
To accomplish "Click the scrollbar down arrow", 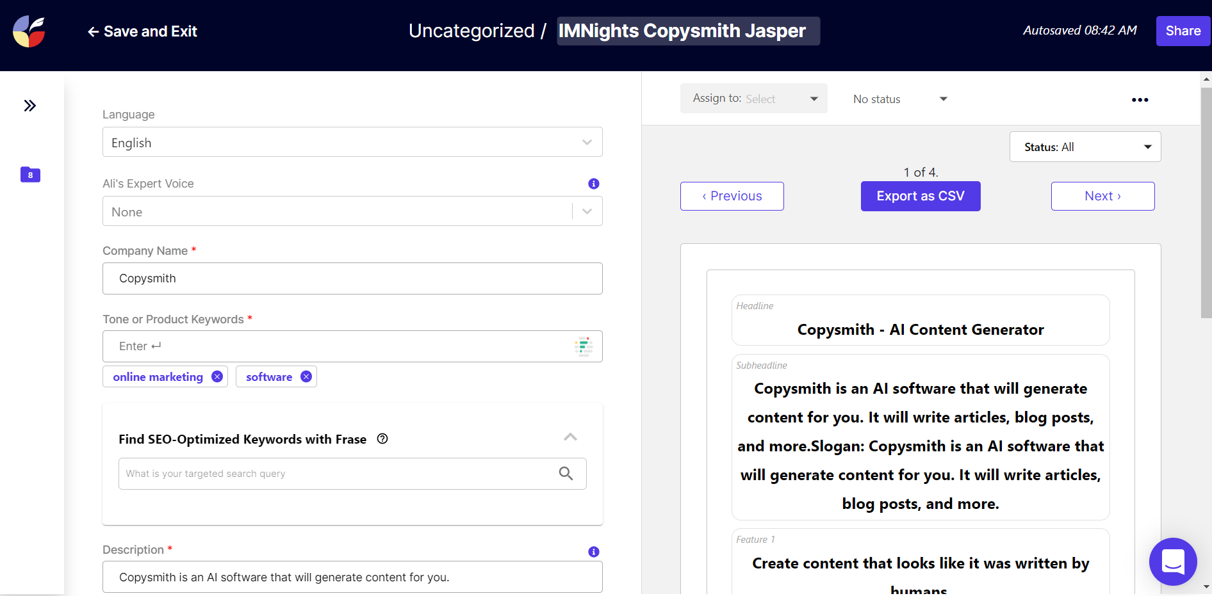I will [1206, 586].
